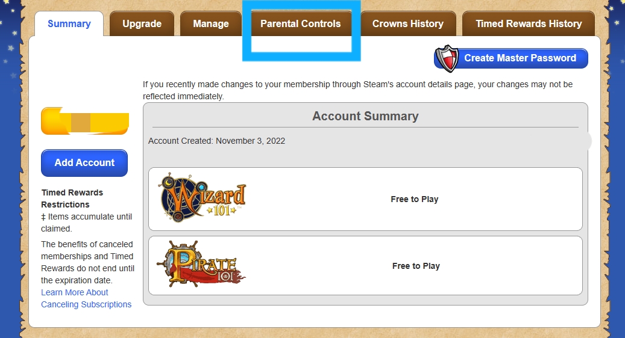This screenshot has width=625, height=338.
Task: Open the Timed Rewards History tab
Action: pyautogui.click(x=529, y=24)
